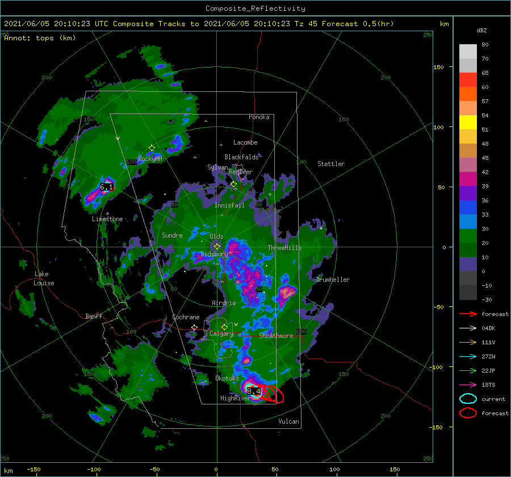The height and width of the screenshot is (477, 511).
Task: Click the Innisfail city label
Action: point(229,205)
